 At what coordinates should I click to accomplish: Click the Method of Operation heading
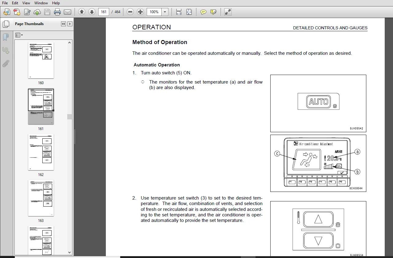click(160, 42)
